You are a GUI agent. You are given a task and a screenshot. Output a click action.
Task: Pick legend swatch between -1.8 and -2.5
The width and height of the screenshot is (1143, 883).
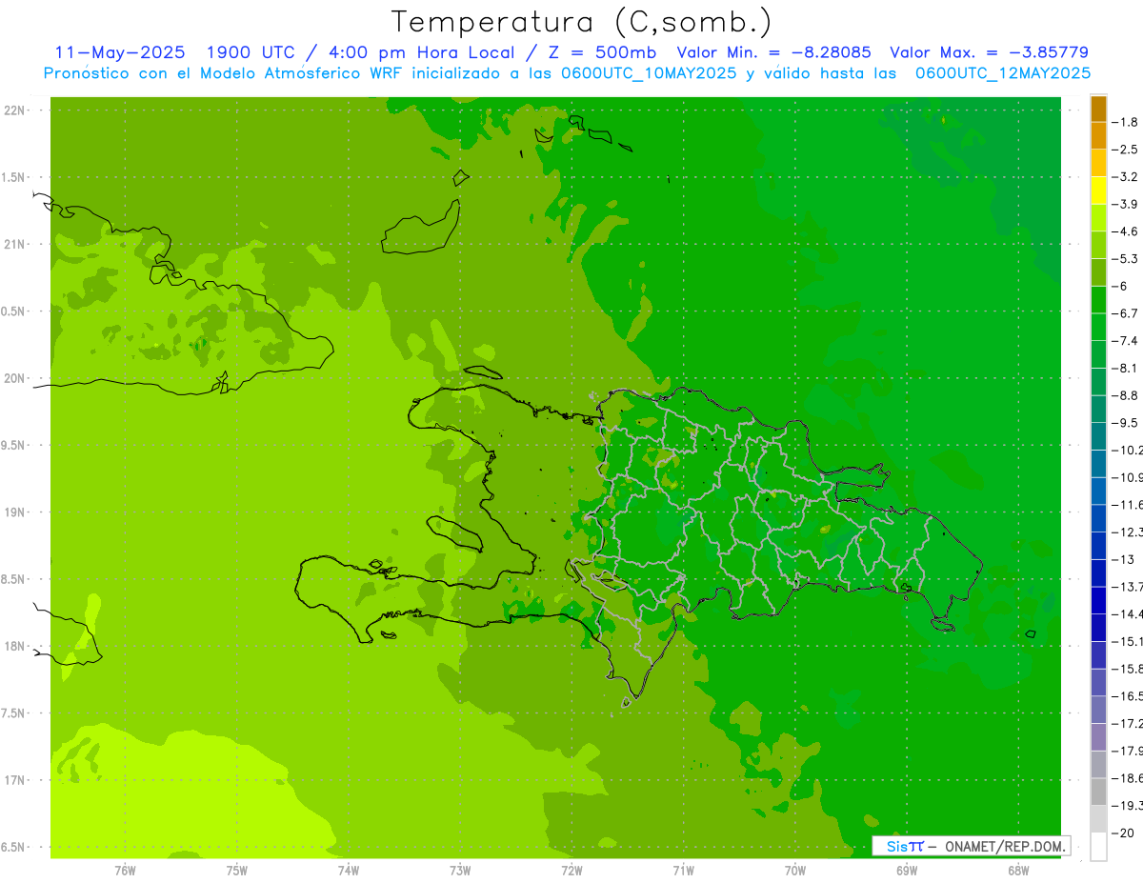(x=1098, y=135)
